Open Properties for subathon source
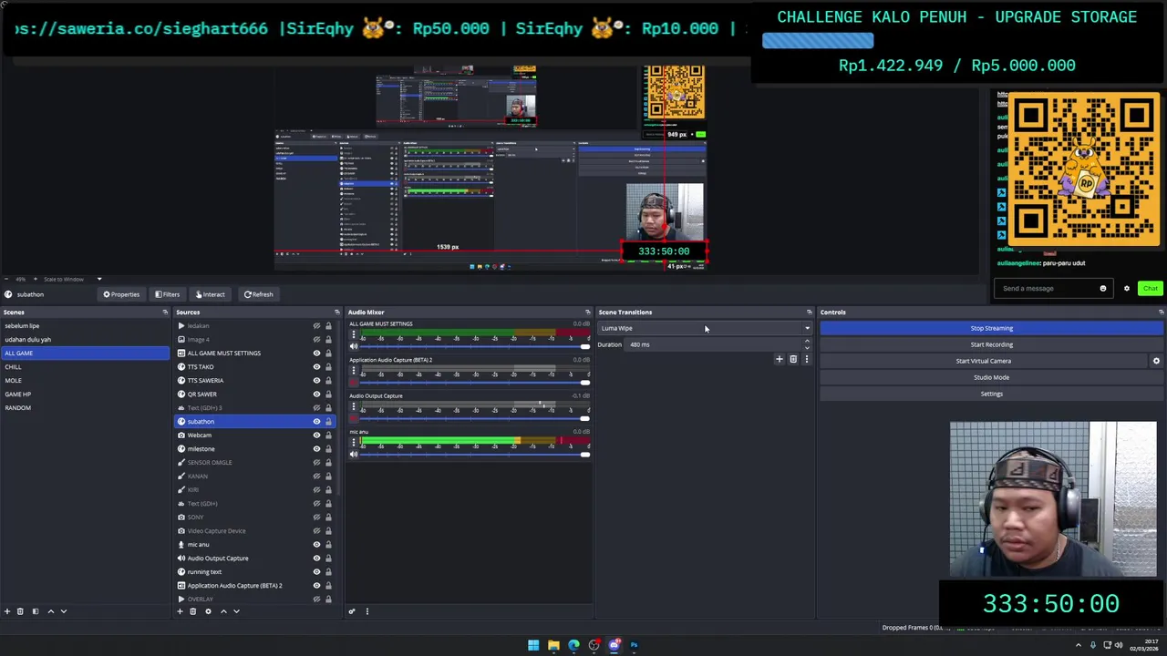The width and height of the screenshot is (1167, 656). 121,294
